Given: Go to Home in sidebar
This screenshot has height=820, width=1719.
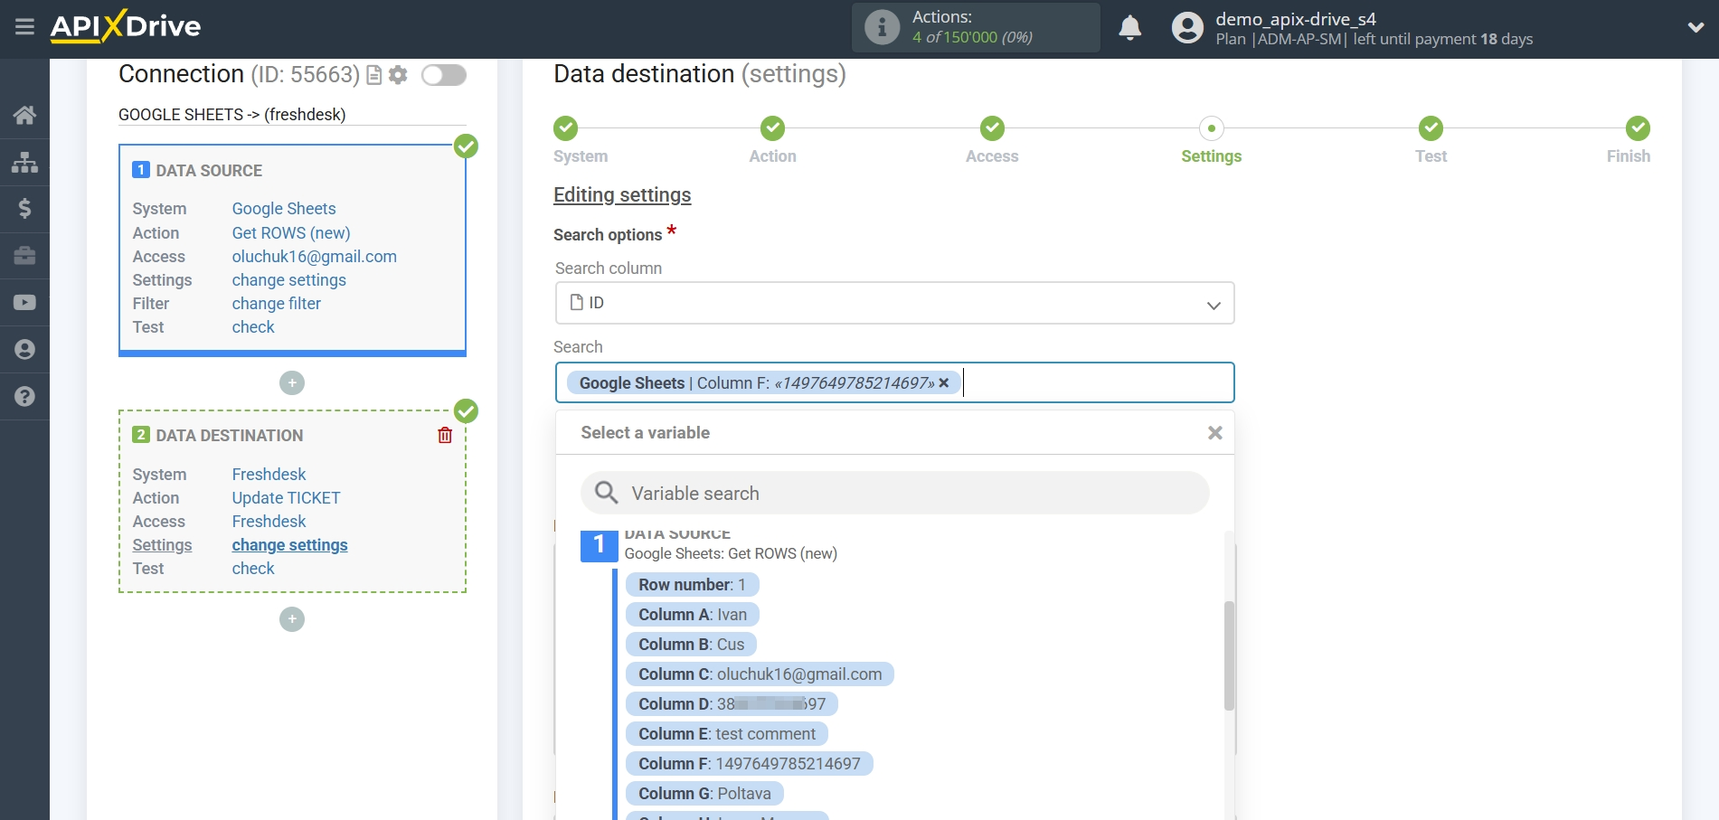Looking at the screenshot, I should click(x=24, y=115).
